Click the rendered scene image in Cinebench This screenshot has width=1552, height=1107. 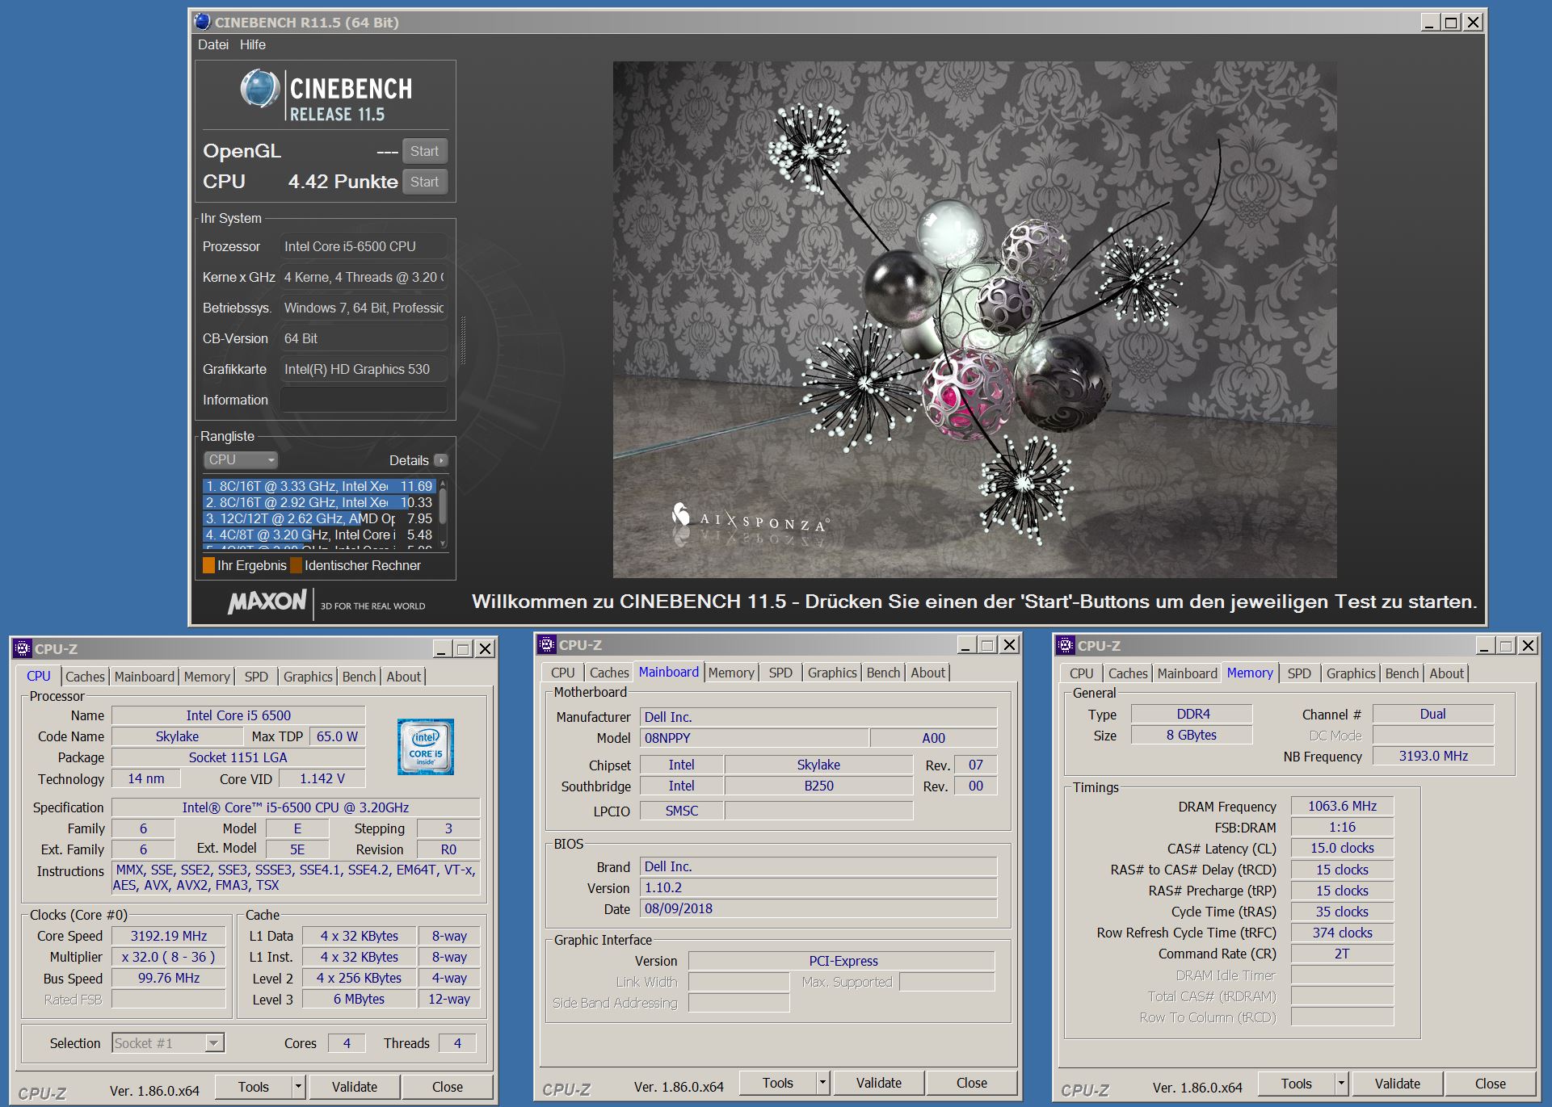pos(974,320)
